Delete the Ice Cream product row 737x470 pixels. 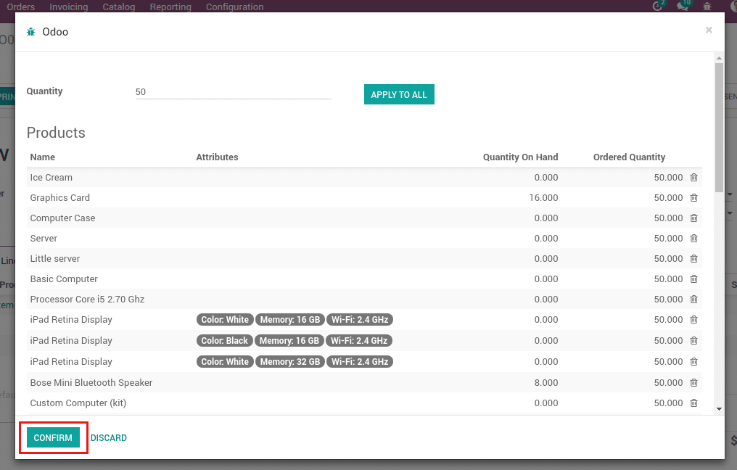pyautogui.click(x=693, y=178)
